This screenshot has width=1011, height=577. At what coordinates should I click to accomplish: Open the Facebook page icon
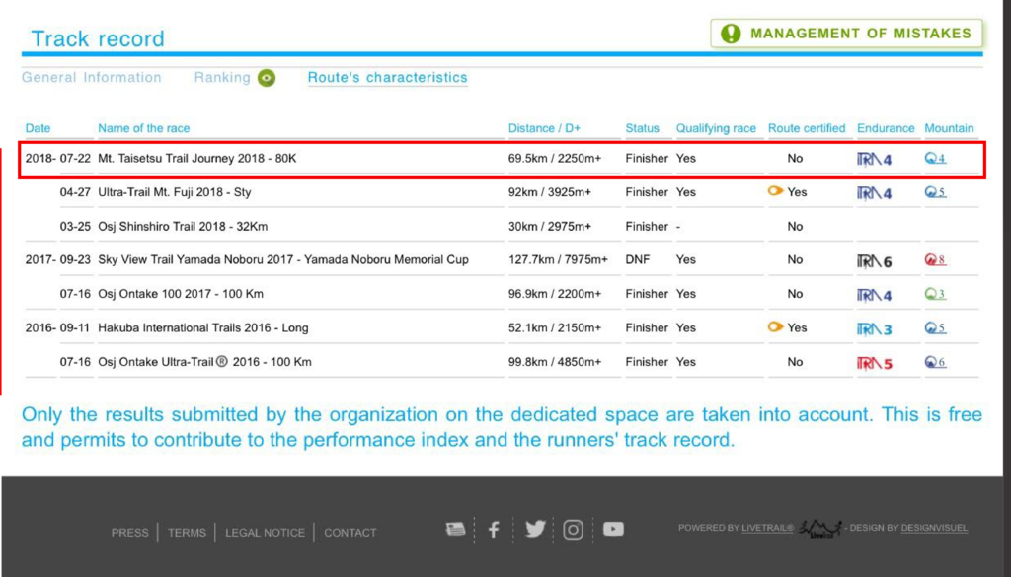[494, 530]
